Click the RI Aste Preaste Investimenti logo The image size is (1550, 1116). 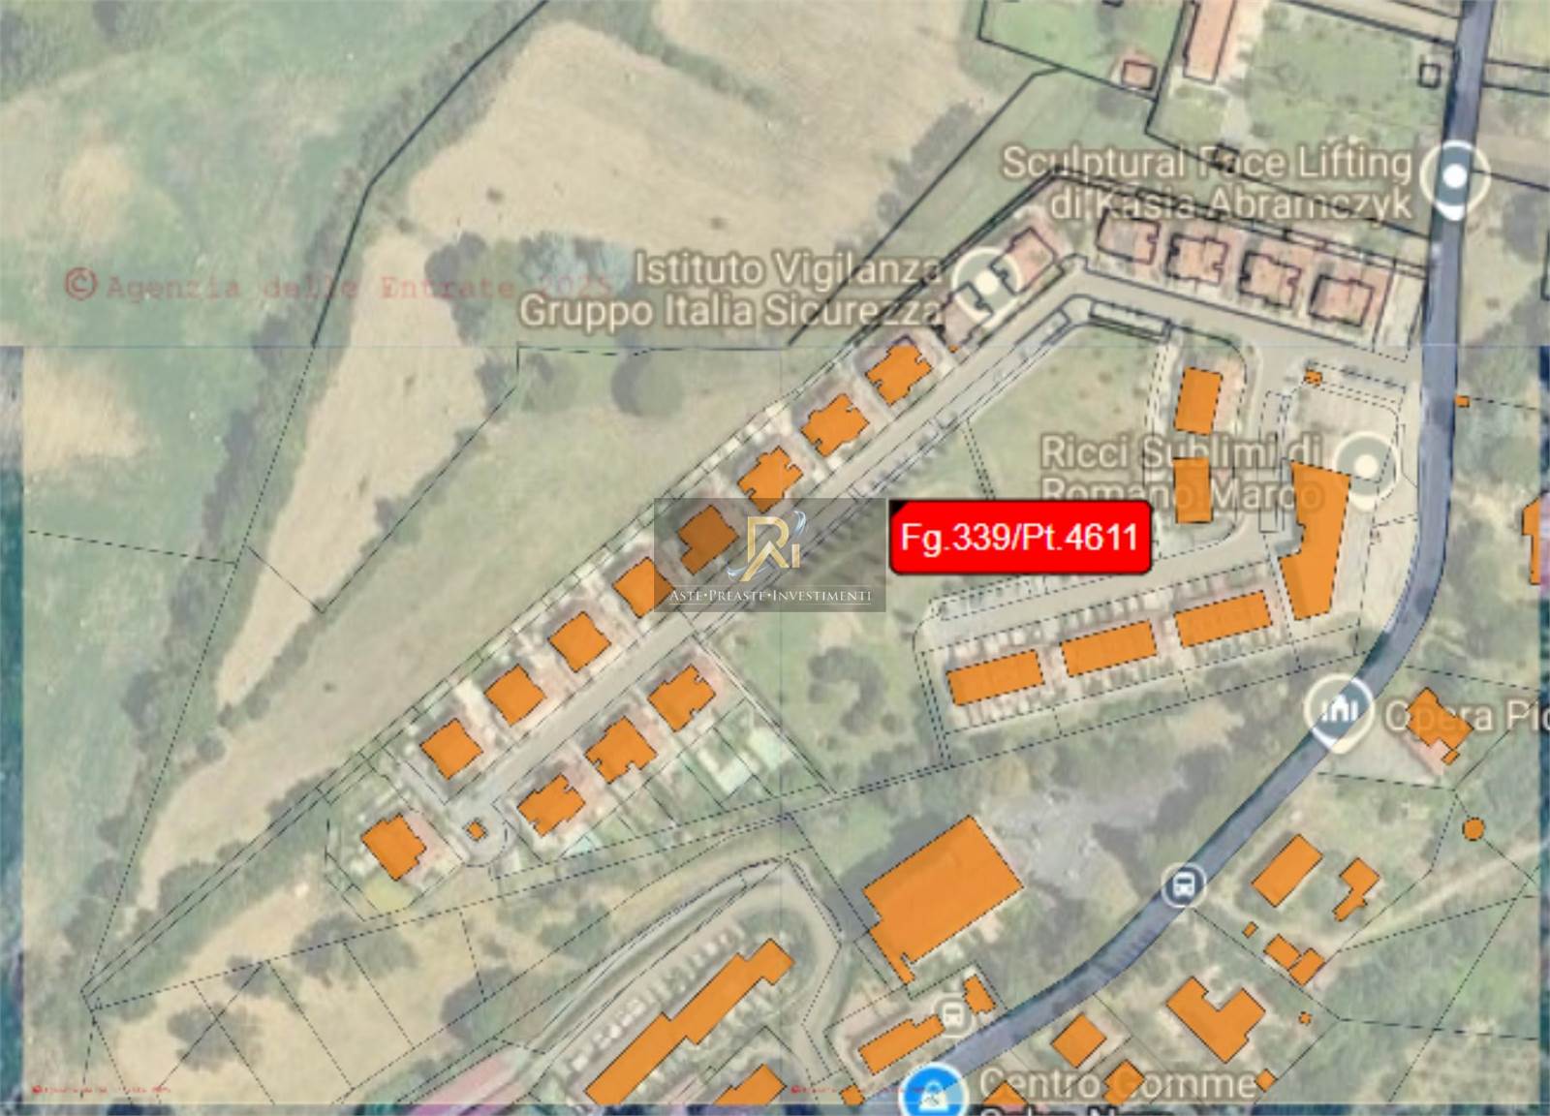coord(770,555)
